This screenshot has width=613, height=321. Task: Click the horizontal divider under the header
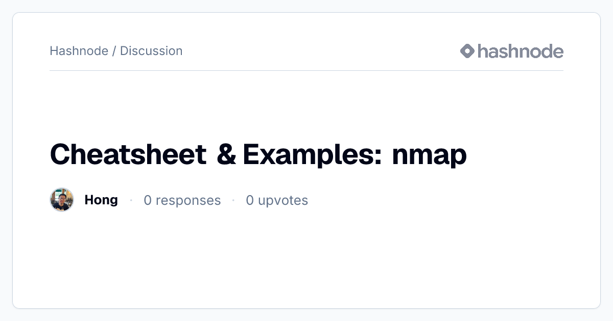point(306,70)
